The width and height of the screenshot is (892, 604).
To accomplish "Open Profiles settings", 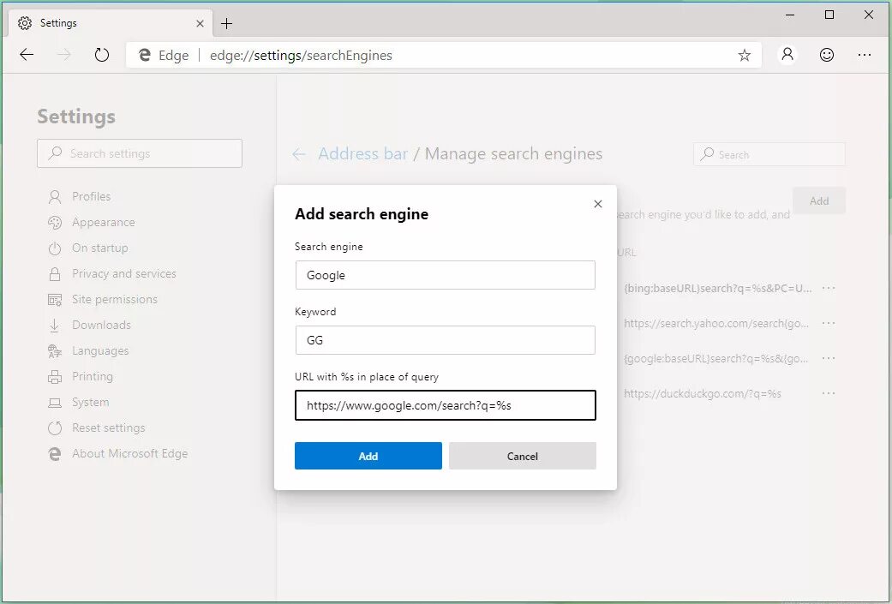I will tap(91, 196).
